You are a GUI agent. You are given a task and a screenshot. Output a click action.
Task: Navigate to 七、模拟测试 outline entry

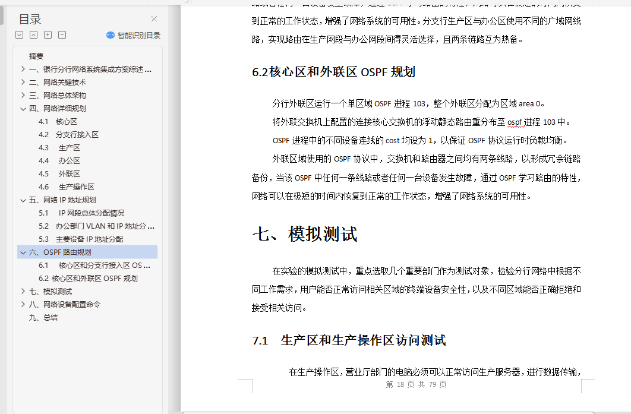pos(51,291)
